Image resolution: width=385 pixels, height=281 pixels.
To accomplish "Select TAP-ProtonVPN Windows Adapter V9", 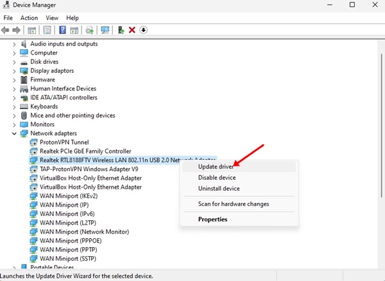I will (x=89, y=169).
